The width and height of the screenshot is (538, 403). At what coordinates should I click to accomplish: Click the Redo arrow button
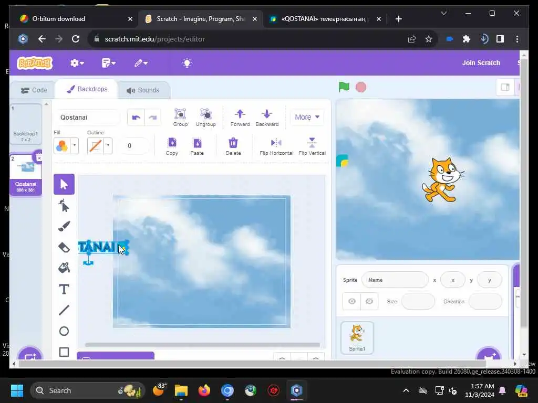[x=153, y=118]
